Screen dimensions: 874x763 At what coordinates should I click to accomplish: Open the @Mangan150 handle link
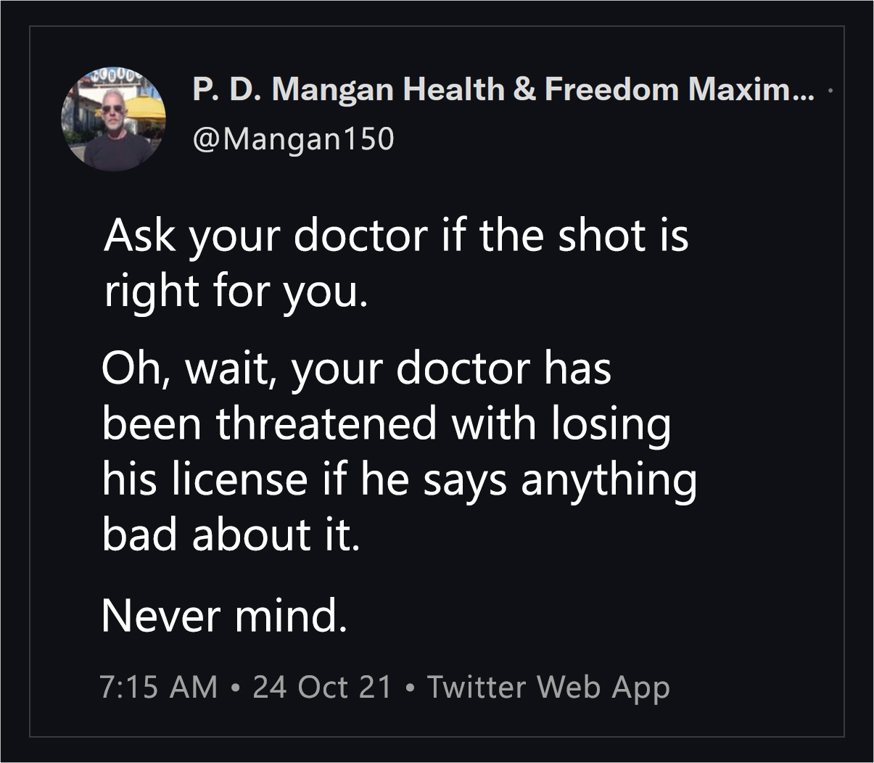pos(293,138)
